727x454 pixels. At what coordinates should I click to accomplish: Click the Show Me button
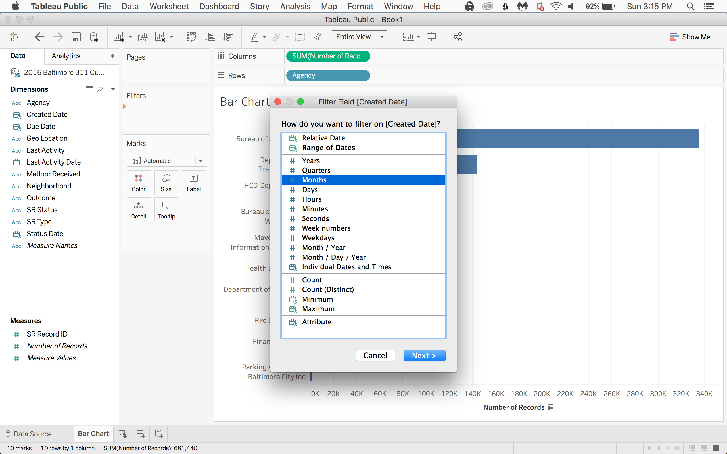click(690, 37)
